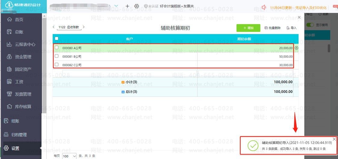Open the 结账 menu in the sidebar
This screenshot has height=159, width=338.
click(15, 121)
